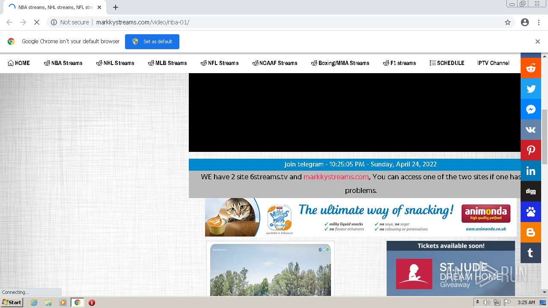Open IPTV Channel menu item

point(493,63)
